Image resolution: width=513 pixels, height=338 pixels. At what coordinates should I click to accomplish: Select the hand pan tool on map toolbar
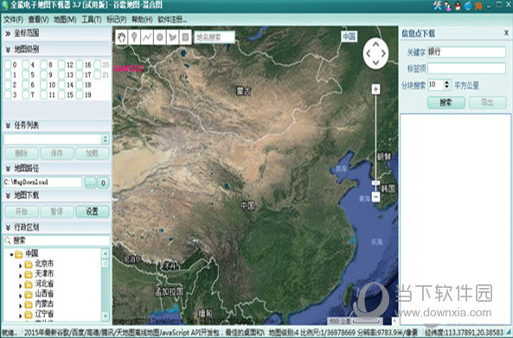(x=122, y=37)
